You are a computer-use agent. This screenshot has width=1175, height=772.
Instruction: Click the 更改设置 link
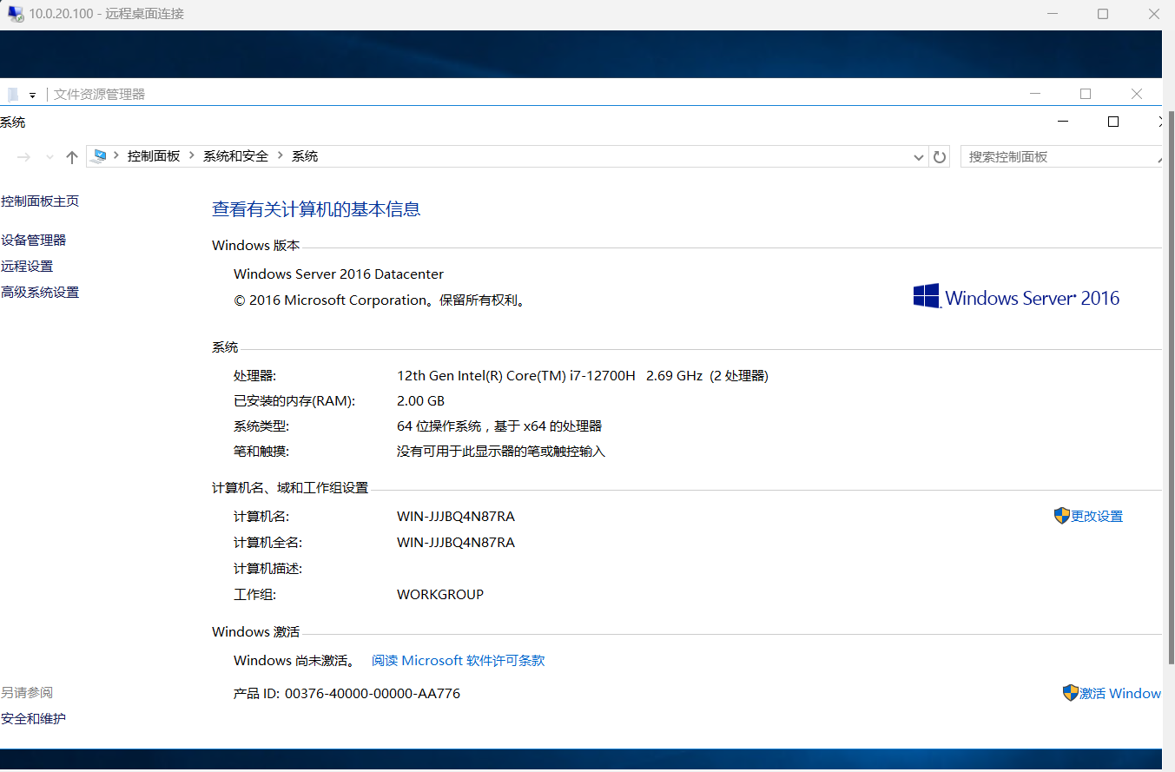(1096, 517)
